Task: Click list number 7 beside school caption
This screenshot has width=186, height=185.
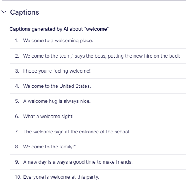Action: coord(17,132)
